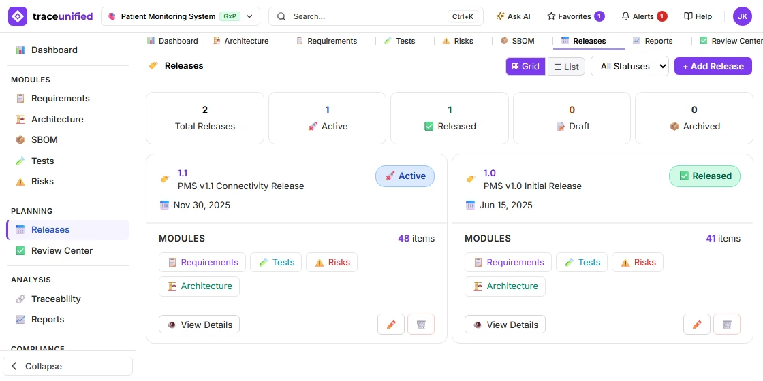Open the JK user avatar menu
The width and height of the screenshot is (763, 381).
point(742,16)
